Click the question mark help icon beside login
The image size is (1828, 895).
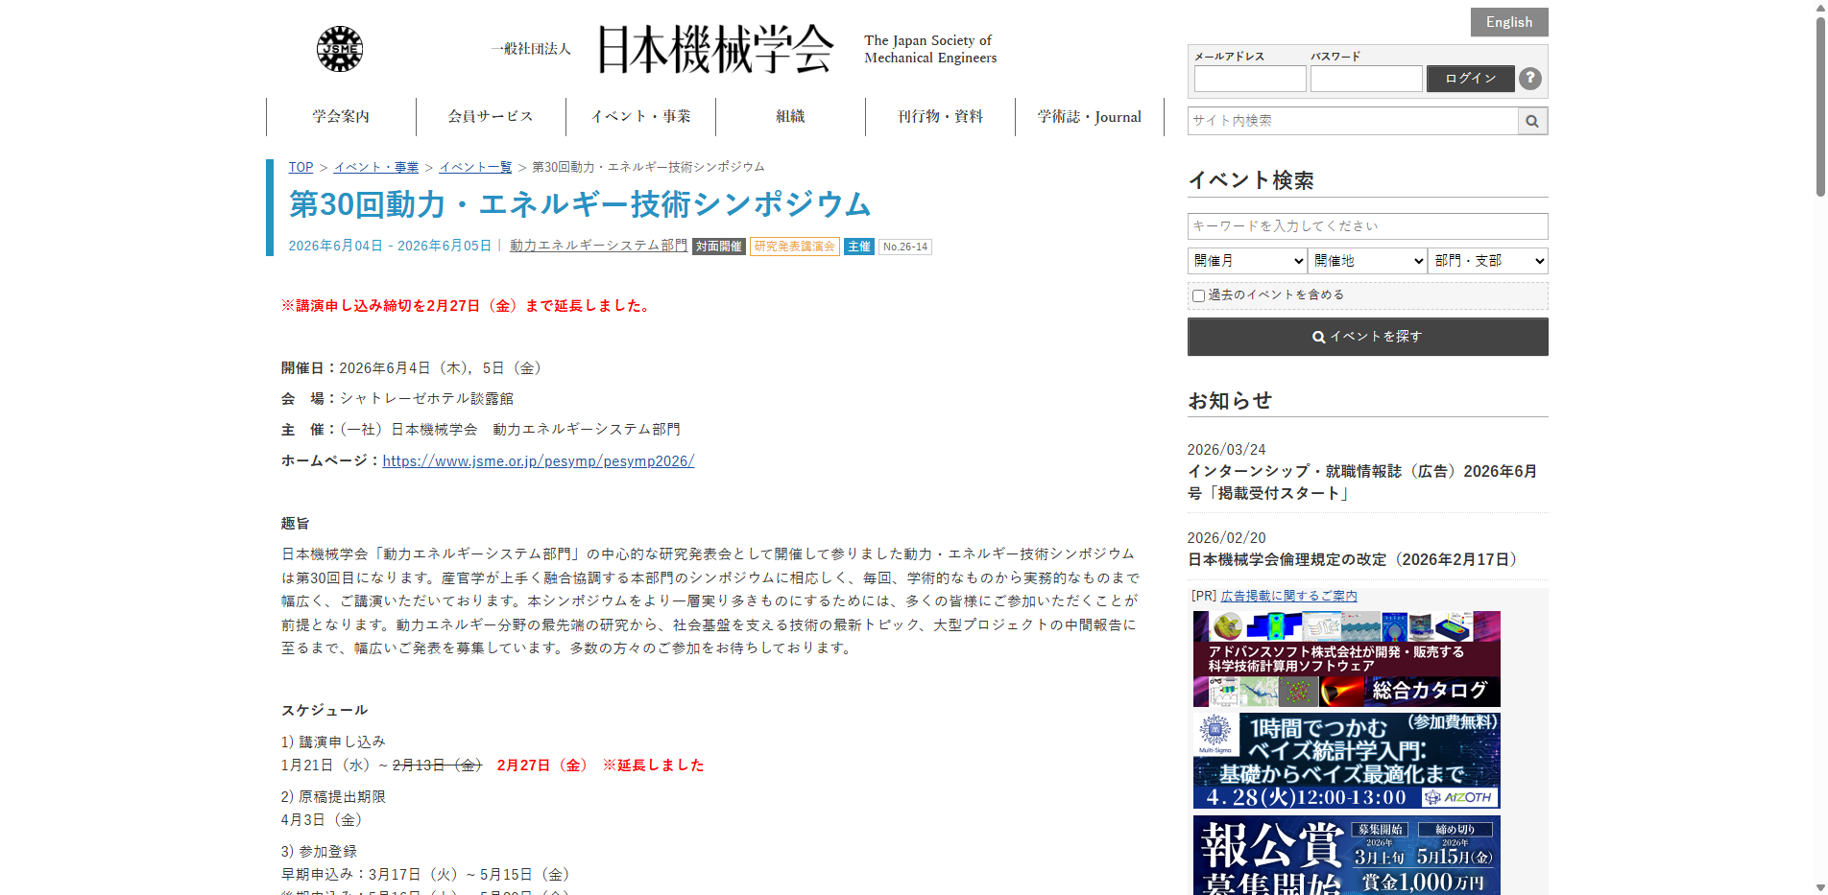pyautogui.click(x=1530, y=79)
